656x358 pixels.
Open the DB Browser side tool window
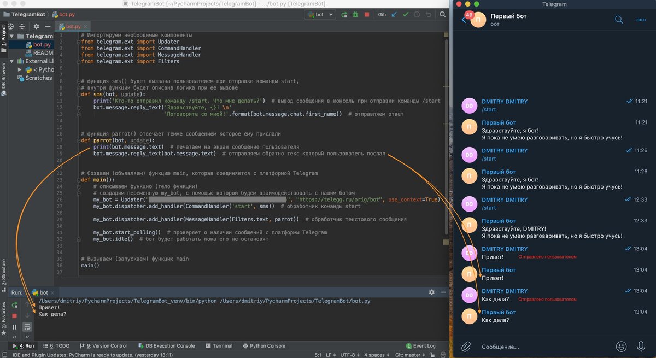(4, 79)
